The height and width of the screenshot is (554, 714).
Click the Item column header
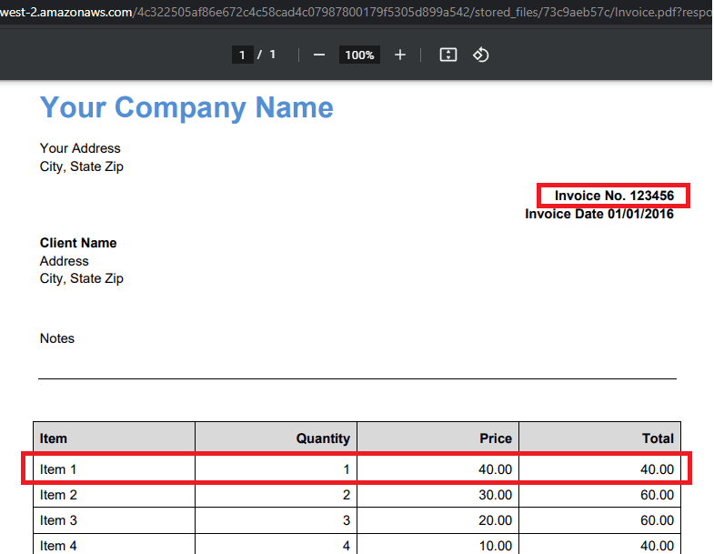(x=54, y=438)
